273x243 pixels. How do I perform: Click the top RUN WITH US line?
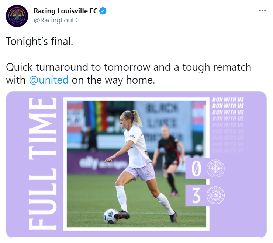coord(228,99)
